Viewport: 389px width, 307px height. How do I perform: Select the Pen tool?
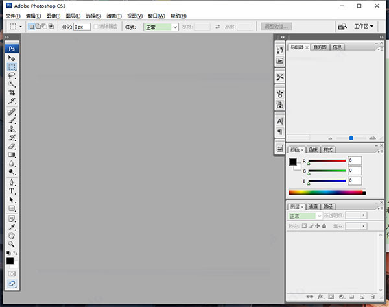[x=12, y=182]
